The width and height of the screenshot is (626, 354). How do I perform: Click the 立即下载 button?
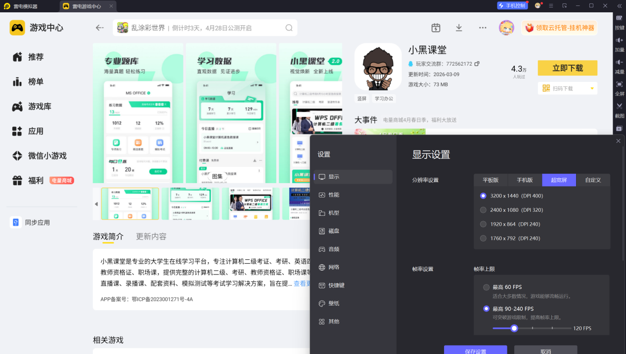(567, 68)
